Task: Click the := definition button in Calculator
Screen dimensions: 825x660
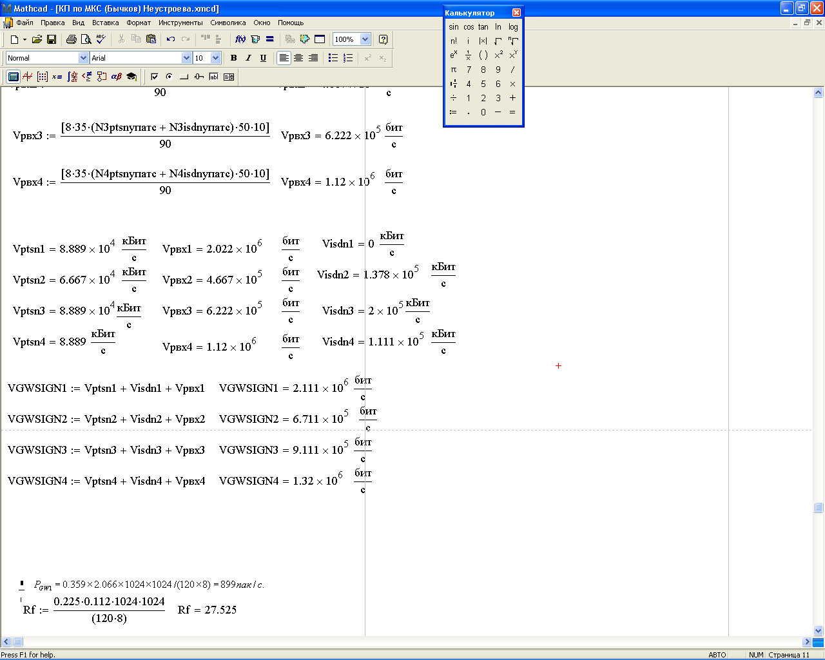Action: pos(454,112)
